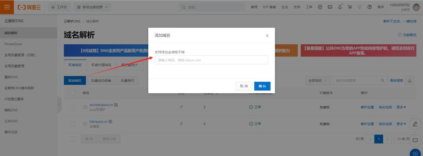Open the account avatar
423x156 pixels.
416,7
